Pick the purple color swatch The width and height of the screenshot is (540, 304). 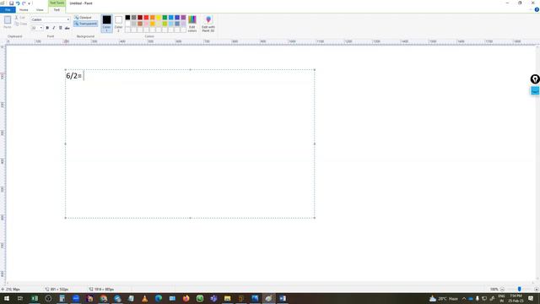(184, 17)
